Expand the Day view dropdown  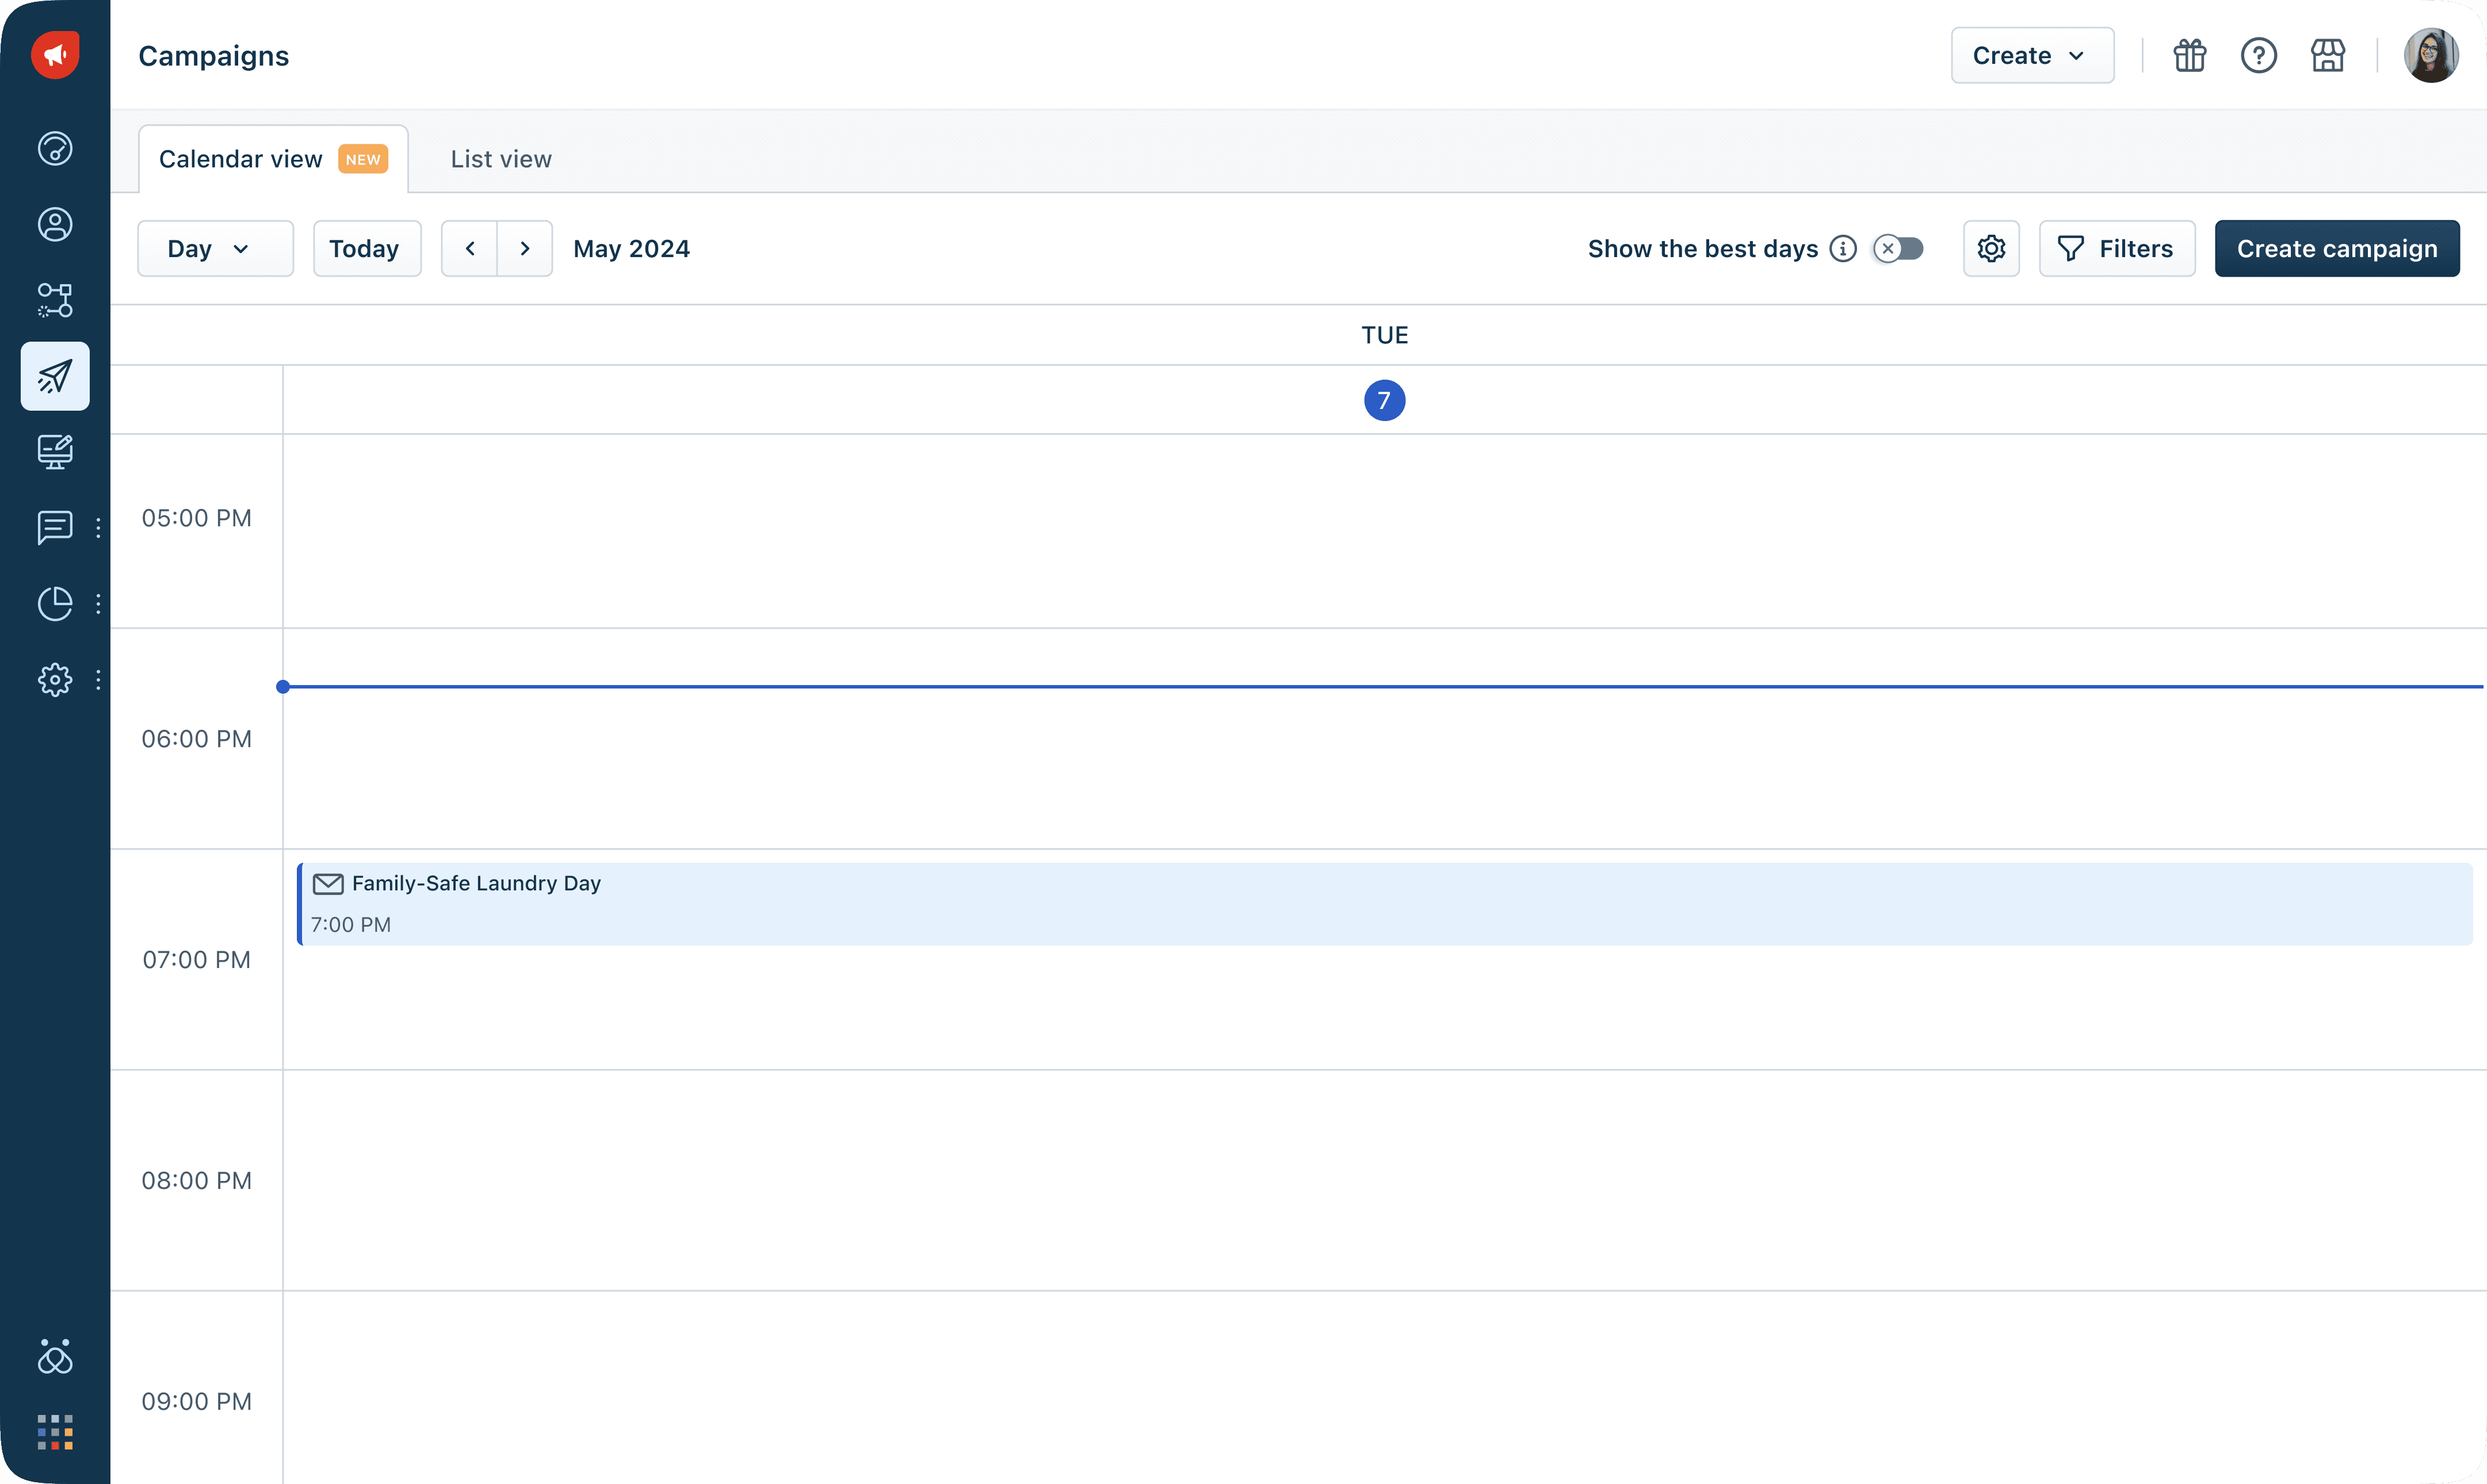click(215, 248)
